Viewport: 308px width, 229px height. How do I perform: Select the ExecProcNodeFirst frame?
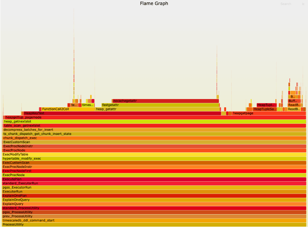(154, 171)
